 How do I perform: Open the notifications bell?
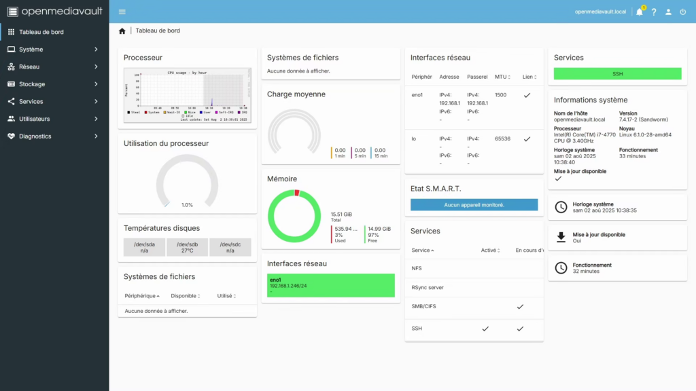coord(639,12)
